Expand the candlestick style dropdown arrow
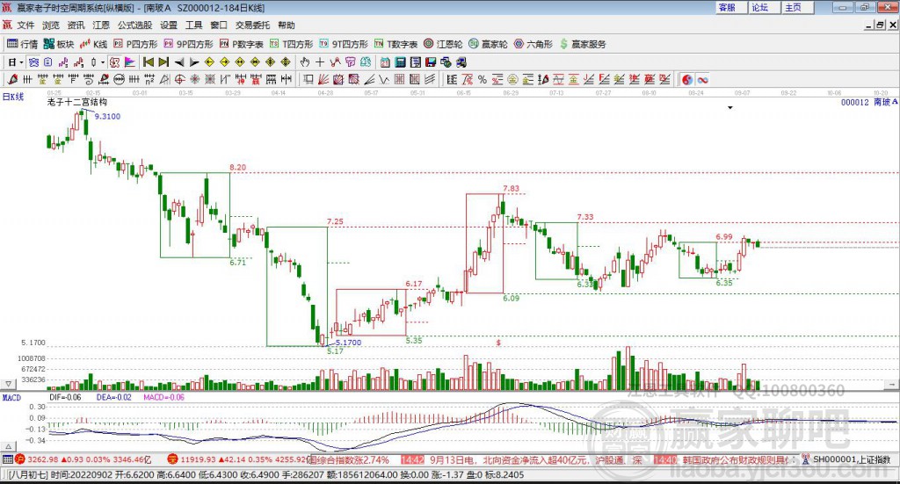900x484 pixels. (x=103, y=62)
